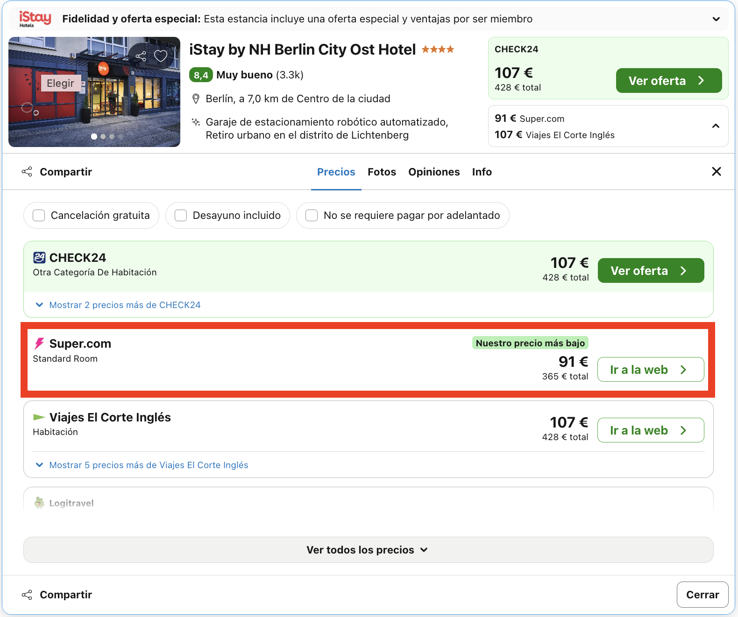Open the Info tab
The height and width of the screenshot is (617, 738).
482,172
